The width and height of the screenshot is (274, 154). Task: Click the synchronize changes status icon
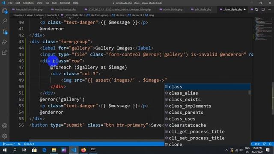19,144
